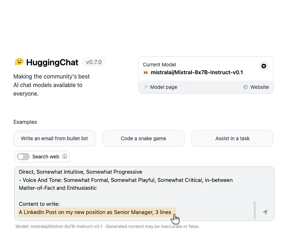
Task: Click the HuggingChat title text
Action: click(x=52, y=62)
